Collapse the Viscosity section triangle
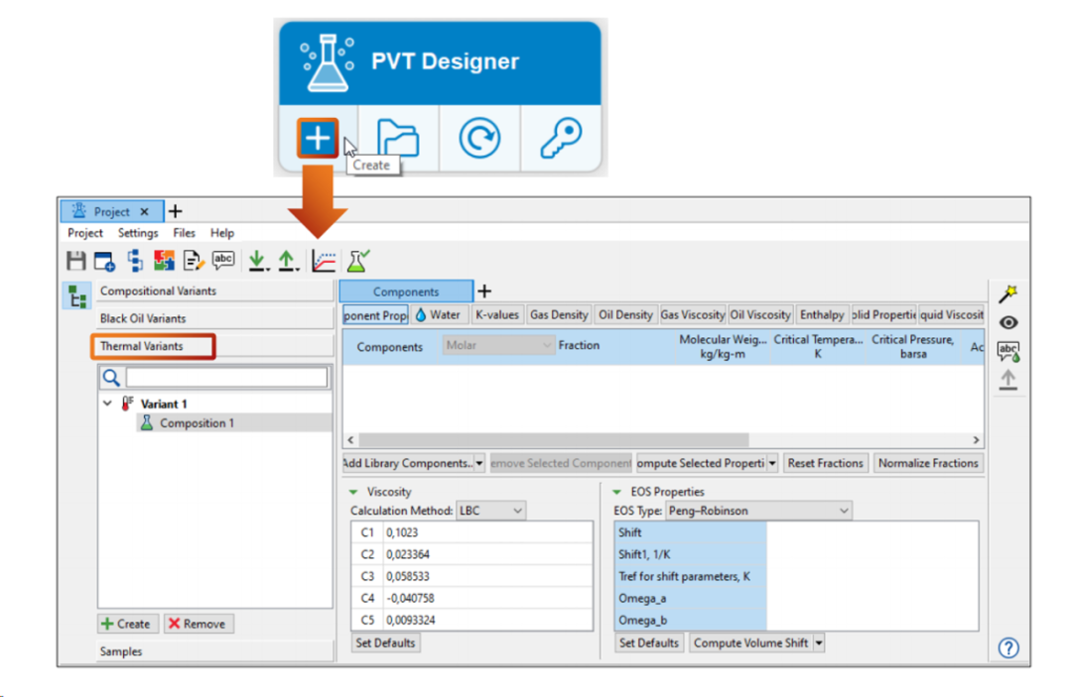Viewport: 1072px width, 697px height. click(x=353, y=492)
